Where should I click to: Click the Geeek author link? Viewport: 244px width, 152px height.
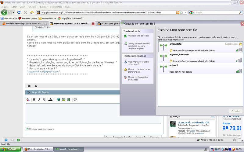(192, 131)
